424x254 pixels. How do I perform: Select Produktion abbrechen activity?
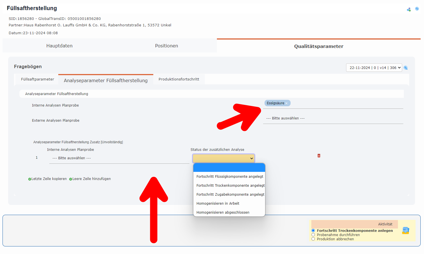[313, 239]
